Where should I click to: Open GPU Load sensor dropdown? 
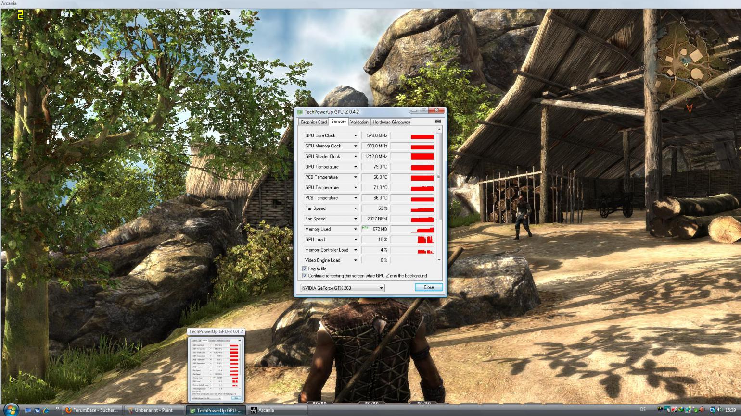click(x=356, y=240)
